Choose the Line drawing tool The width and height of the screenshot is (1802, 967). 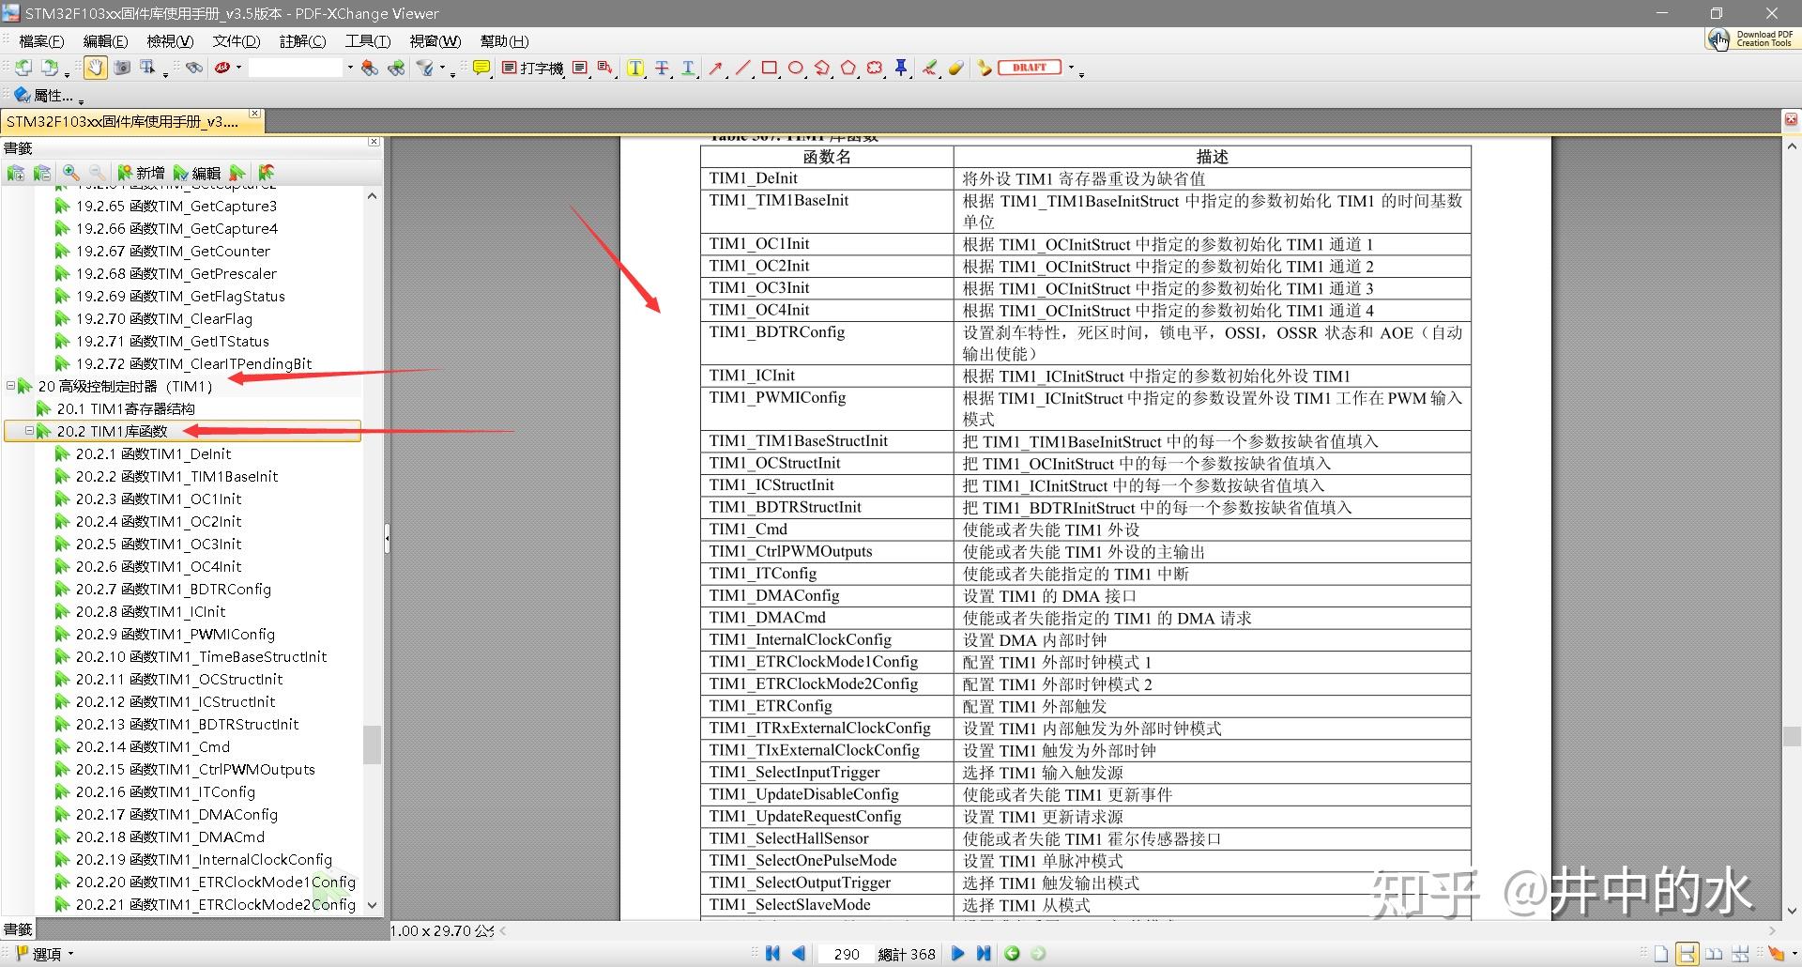pos(742,68)
